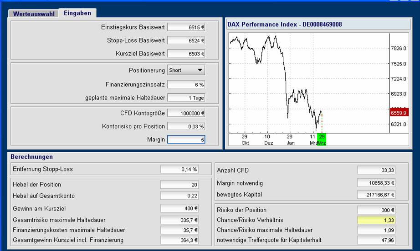Click the Hebel der Position value 20
Viewport: 420px width, 251px height.
pyautogui.click(x=179, y=185)
